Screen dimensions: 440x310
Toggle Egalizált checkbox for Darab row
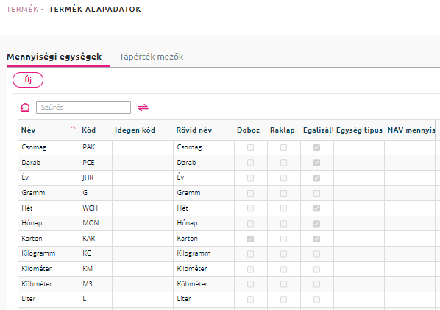[316, 163]
